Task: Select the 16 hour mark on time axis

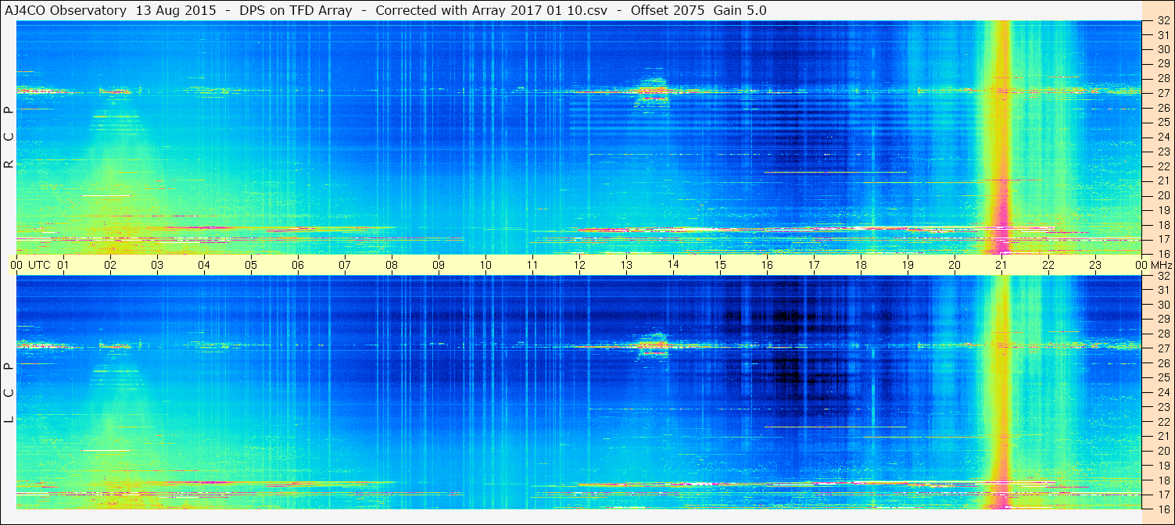Action: coord(767,265)
